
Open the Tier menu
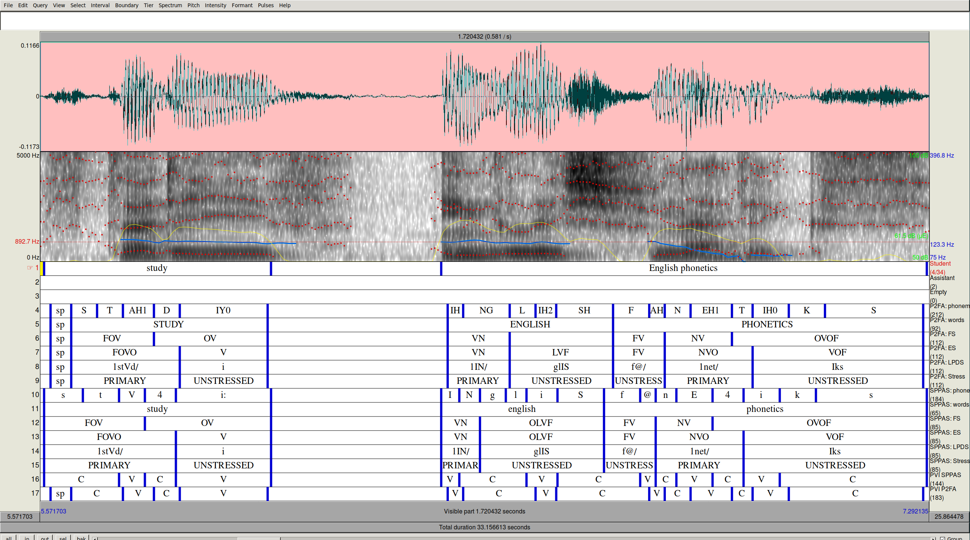click(x=148, y=5)
